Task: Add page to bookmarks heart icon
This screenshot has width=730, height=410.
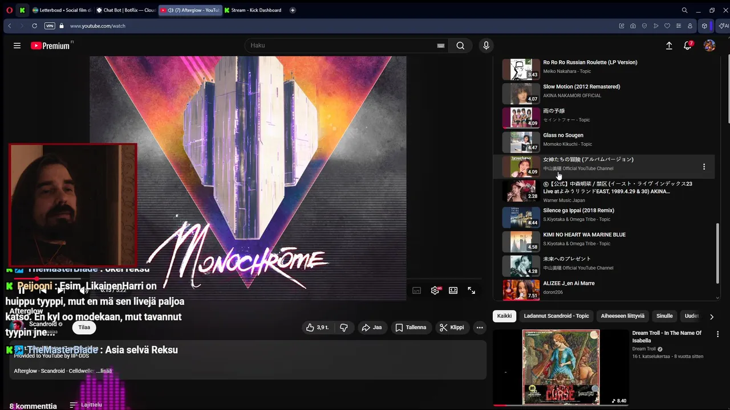Action: pos(667,26)
